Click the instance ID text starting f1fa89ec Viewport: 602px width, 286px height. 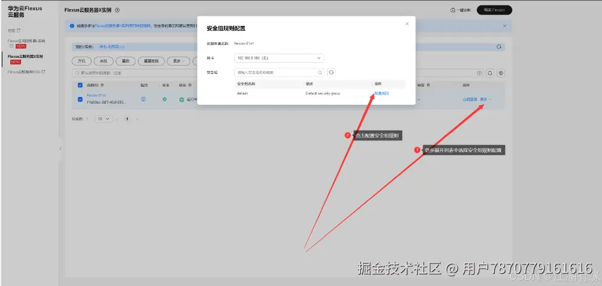(107, 102)
